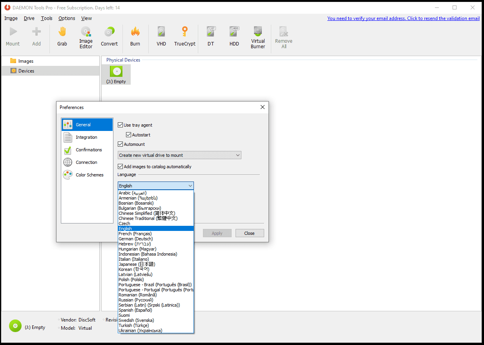Toggle the Automount checkbox
Viewport: 484px width, 345px height.
tap(121, 144)
